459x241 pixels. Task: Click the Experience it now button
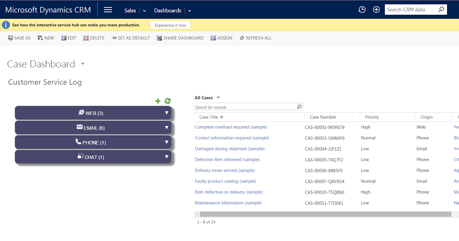click(x=170, y=25)
